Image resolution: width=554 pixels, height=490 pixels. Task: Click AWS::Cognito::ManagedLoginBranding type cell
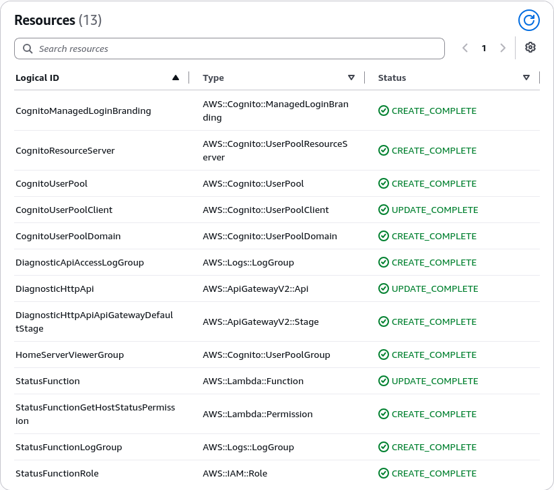275,111
